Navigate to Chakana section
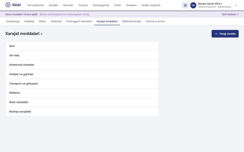 (131, 5)
